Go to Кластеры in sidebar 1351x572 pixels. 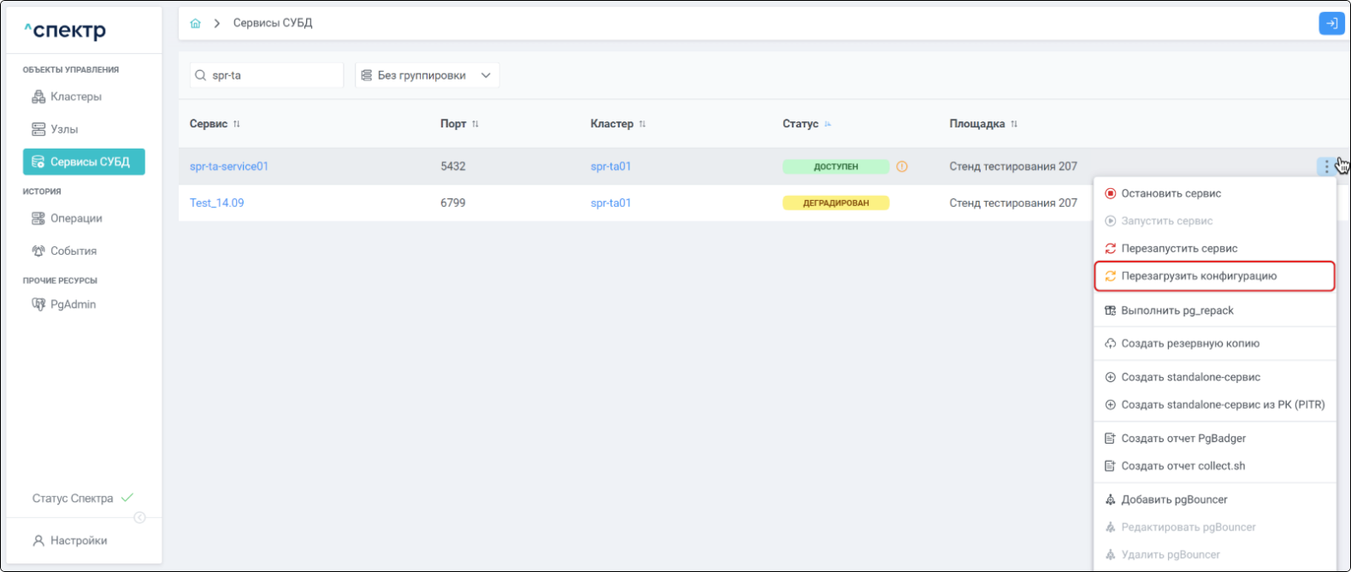[75, 97]
